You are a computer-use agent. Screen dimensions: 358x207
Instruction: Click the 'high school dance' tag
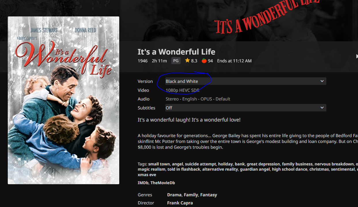click(289, 169)
